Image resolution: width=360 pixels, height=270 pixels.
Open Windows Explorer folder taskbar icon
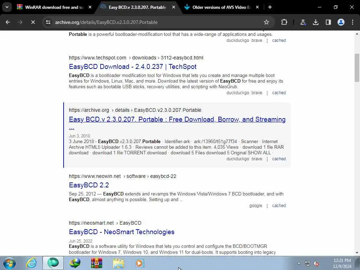click(x=118, y=263)
